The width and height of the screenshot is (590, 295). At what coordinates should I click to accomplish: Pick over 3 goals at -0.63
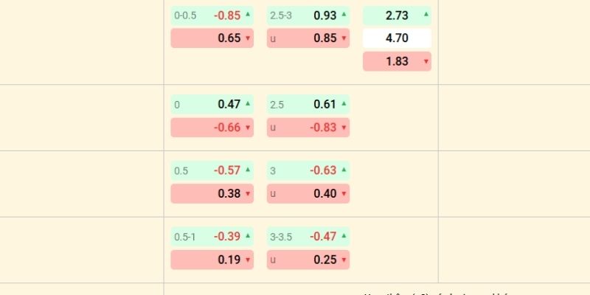click(x=308, y=170)
